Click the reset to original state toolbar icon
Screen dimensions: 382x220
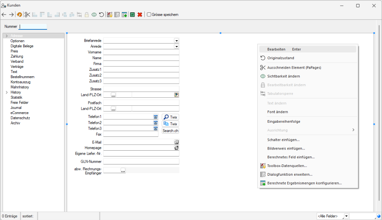click(101, 15)
